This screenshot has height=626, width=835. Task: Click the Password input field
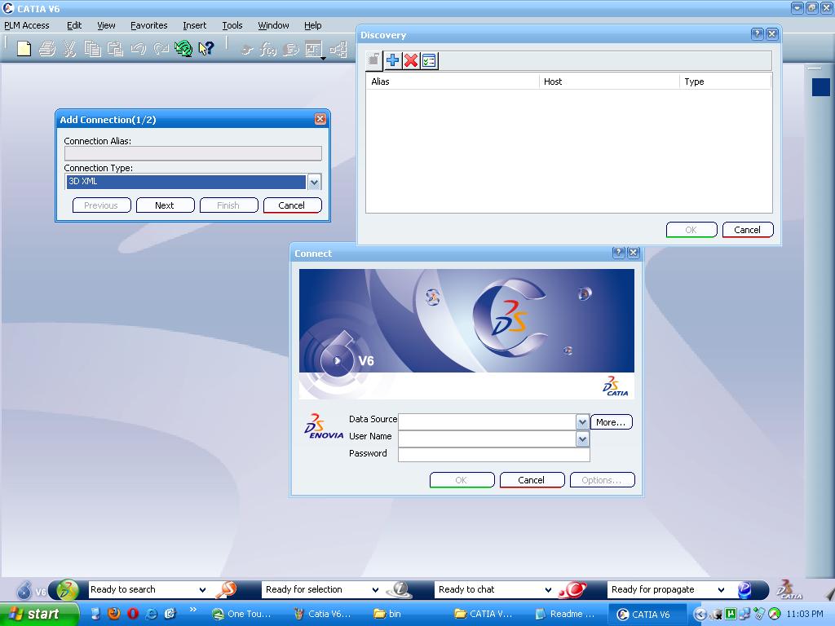coord(493,455)
